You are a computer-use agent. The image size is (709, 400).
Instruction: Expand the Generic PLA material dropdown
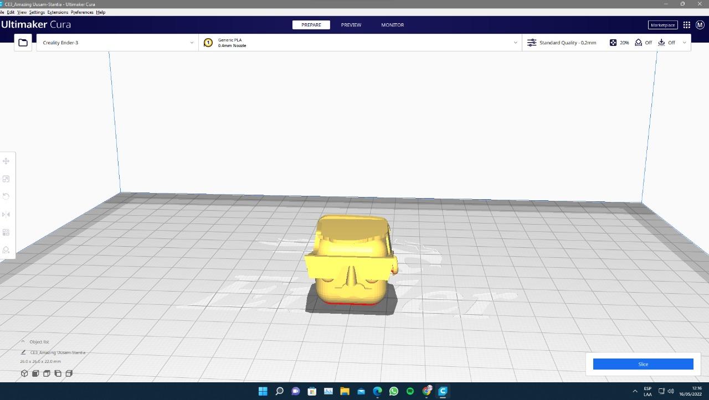pos(515,43)
